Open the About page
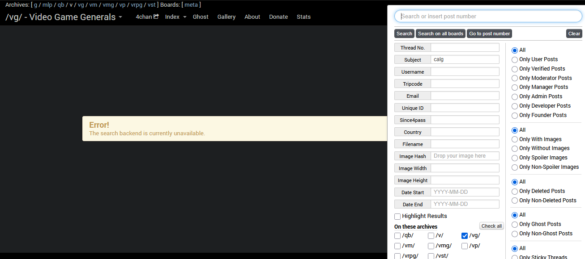This screenshot has height=259, width=585. [252, 17]
